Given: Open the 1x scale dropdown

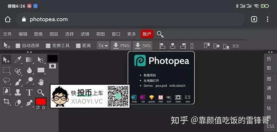Looking at the screenshot, I should point(103,46).
